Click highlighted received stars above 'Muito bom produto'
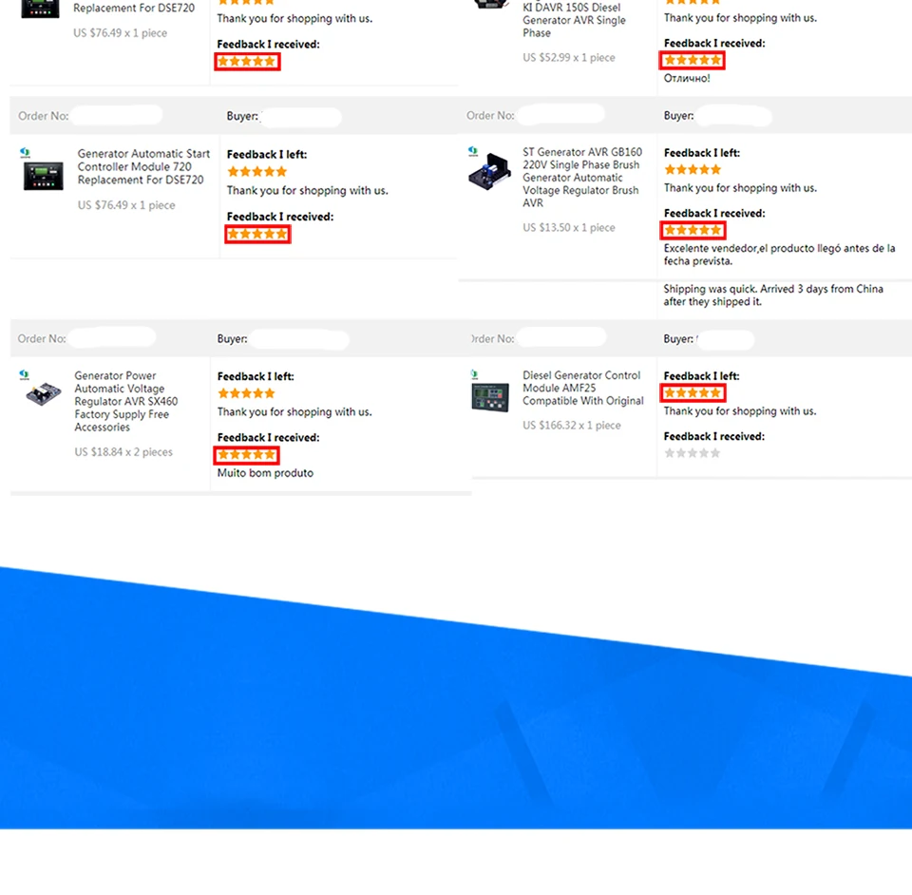 (x=247, y=455)
